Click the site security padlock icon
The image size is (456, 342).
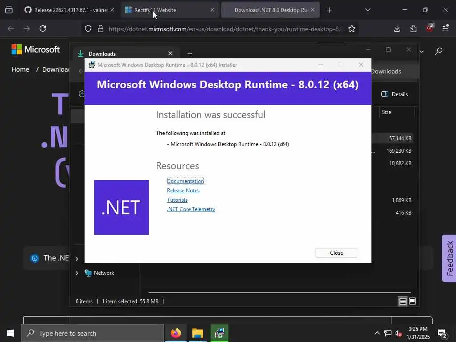[101, 28]
